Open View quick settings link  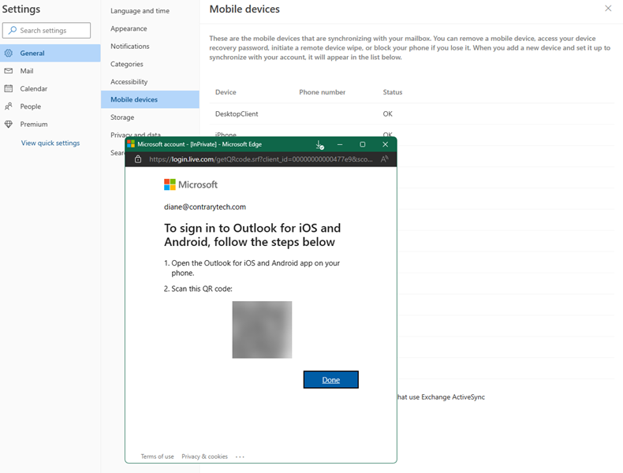(x=50, y=143)
